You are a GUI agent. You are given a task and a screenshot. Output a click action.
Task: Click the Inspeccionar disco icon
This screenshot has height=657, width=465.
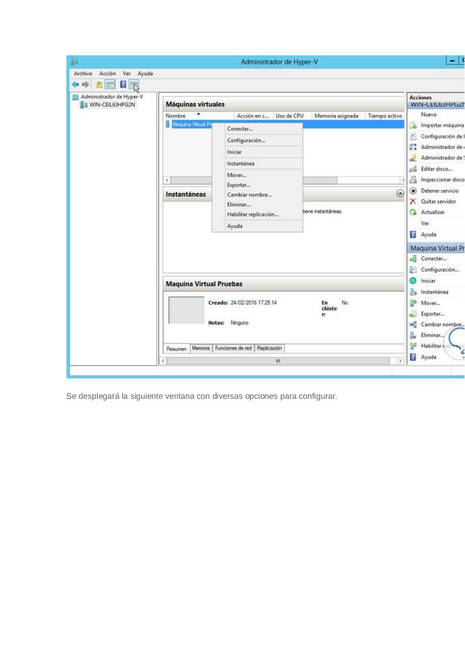pos(413,180)
